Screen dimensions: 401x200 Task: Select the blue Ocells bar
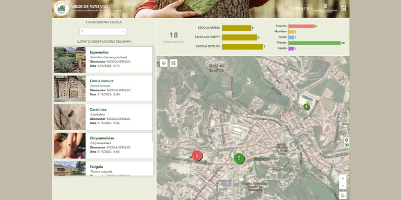tap(291, 37)
